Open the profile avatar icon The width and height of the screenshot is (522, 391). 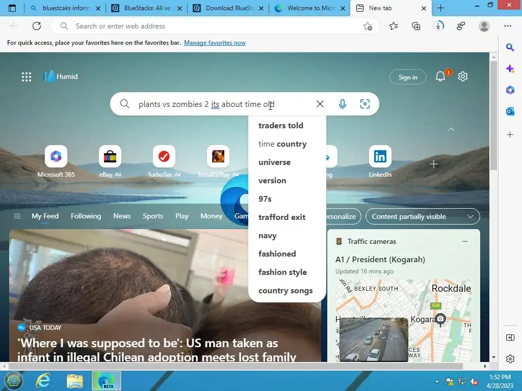tap(484, 26)
